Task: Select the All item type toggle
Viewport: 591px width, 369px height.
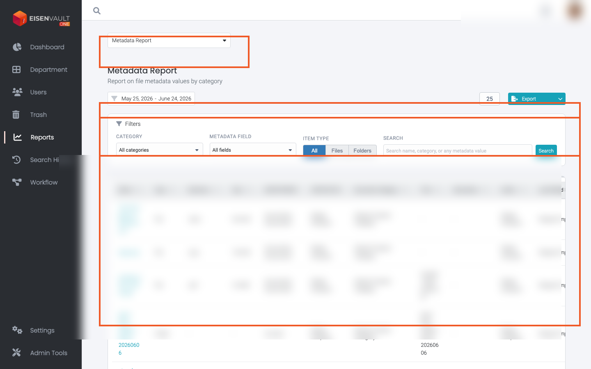Action: click(x=314, y=150)
